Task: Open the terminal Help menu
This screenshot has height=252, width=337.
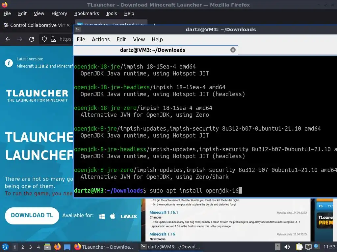Action: pyautogui.click(x=157, y=39)
